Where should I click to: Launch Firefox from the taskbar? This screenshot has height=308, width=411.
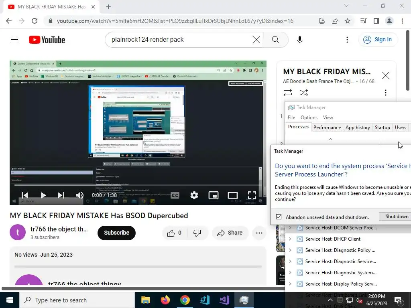point(165,300)
